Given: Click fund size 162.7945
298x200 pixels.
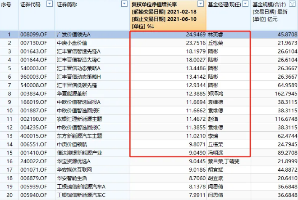Looking at the screenshot, I should click(286, 94).
